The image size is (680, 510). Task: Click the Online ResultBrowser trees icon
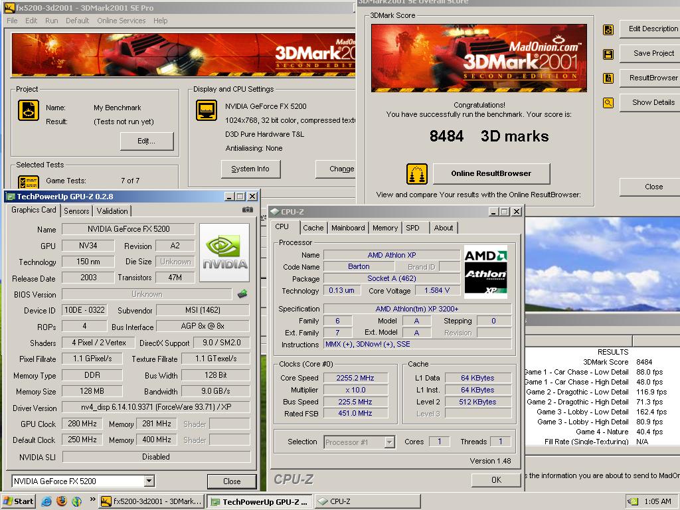(417, 174)
